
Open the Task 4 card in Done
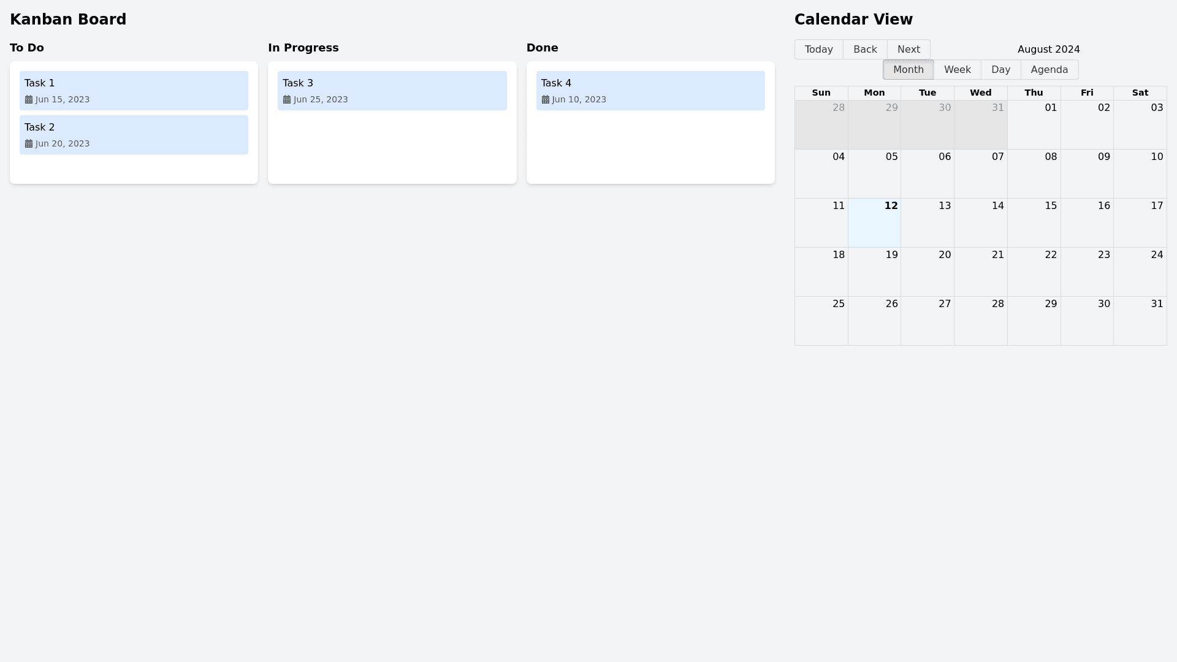pos(650,91)
